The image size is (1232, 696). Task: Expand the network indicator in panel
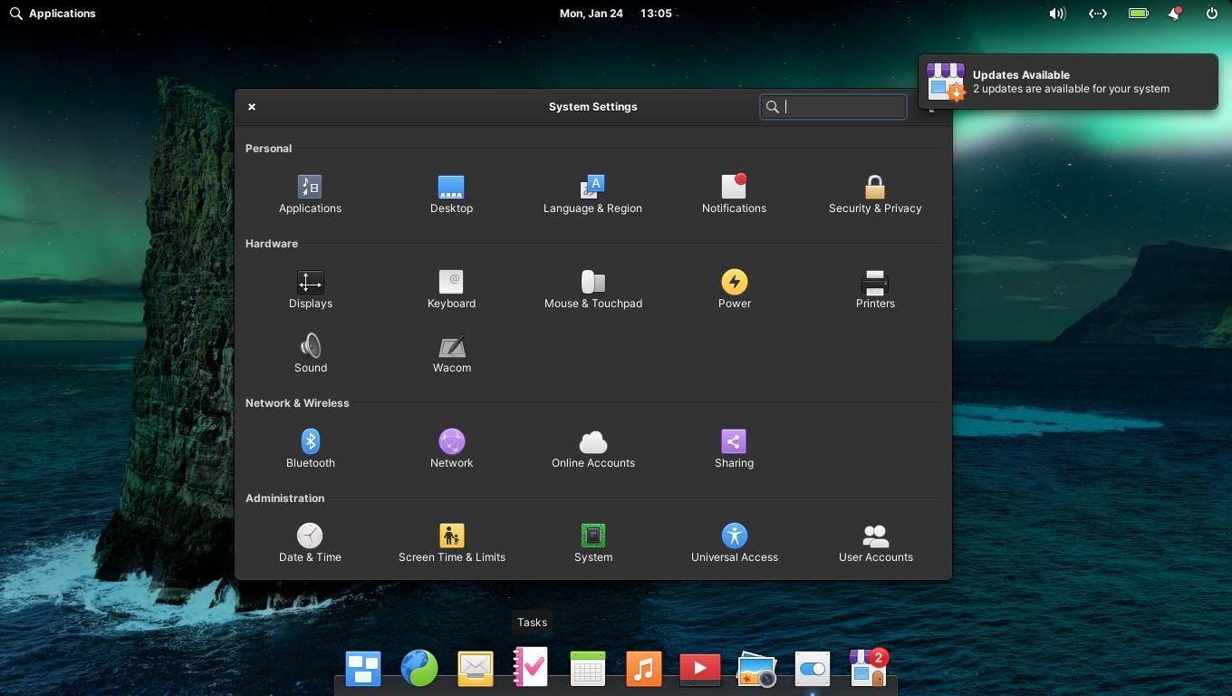tap(1098, 14)
